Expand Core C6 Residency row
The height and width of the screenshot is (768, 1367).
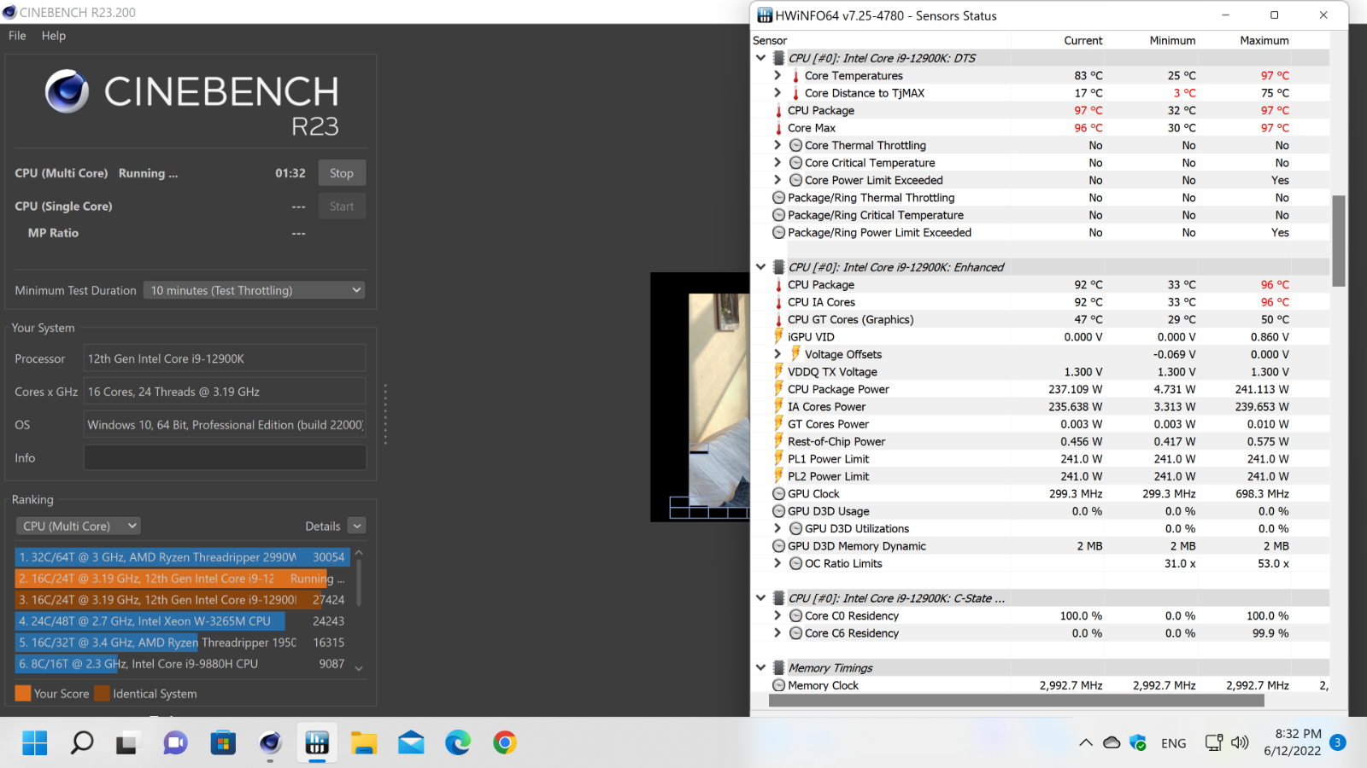tap(777, 633)
